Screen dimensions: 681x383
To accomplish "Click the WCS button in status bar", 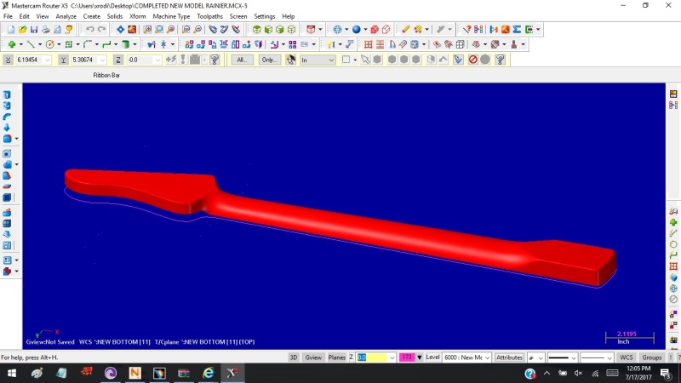I will 627,357.
